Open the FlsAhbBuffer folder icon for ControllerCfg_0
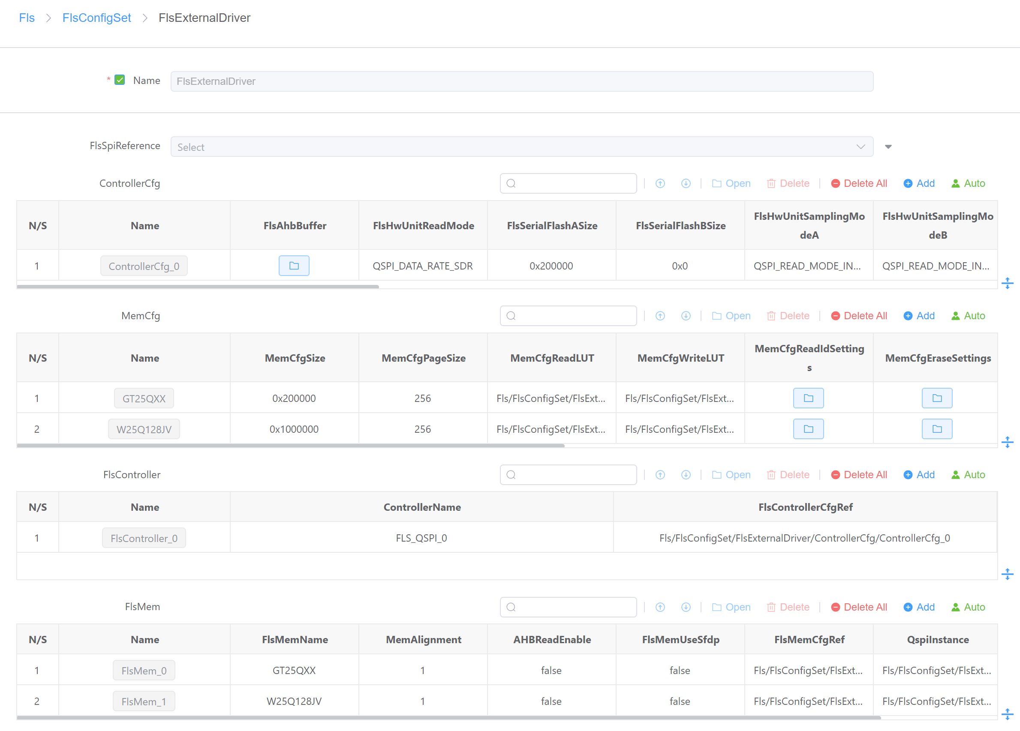Screen dimensions: 1020x731 [x=294, y=266]
